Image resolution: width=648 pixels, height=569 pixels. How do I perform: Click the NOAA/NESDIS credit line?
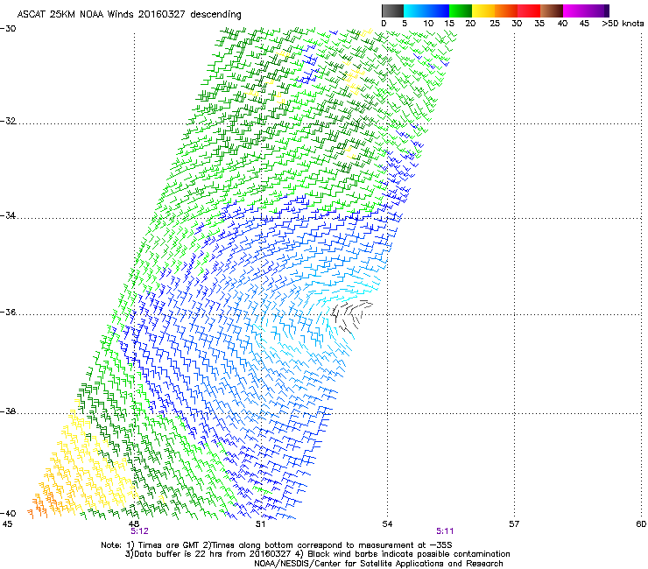(x=378, y=564)
